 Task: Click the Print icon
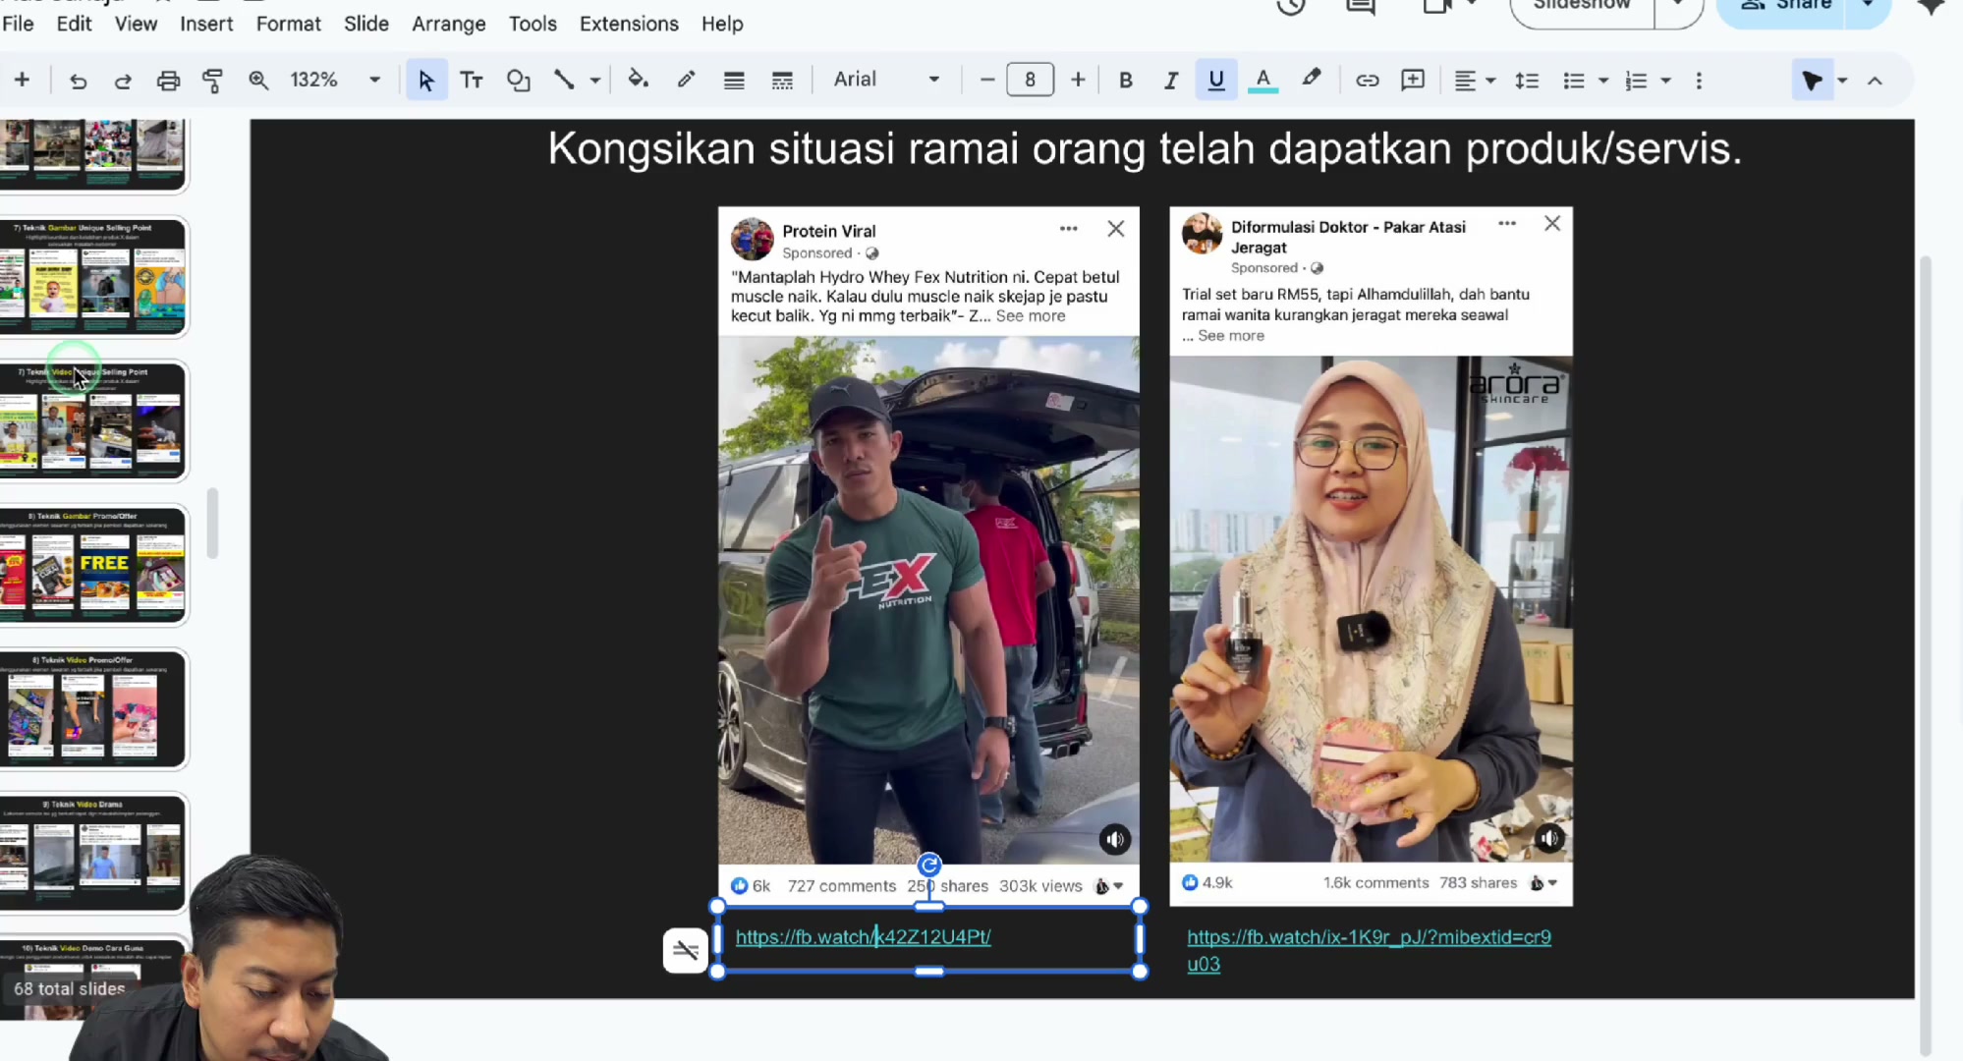tap(168, 81)
